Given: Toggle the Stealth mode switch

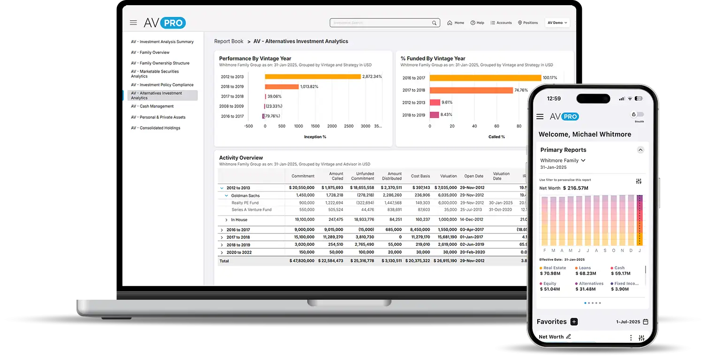Looking at the screenshot, I should (x=638, y=114).
